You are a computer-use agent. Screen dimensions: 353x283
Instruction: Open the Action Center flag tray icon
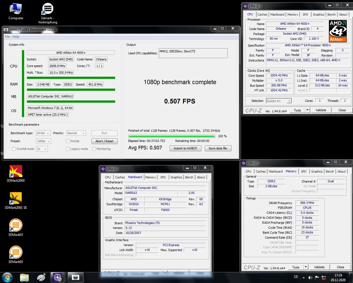click(x=317, y=277)
